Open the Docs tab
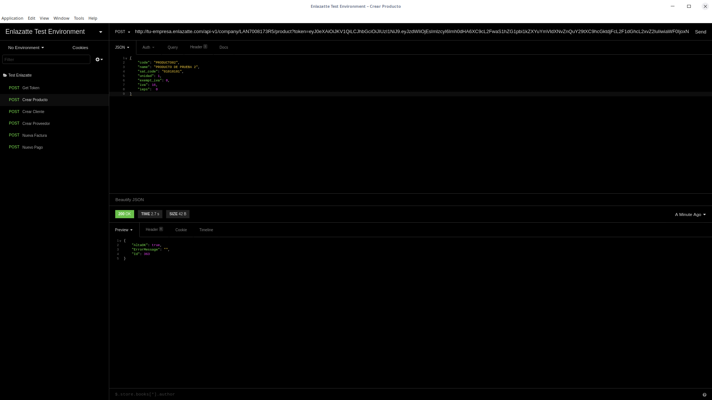 (223, 47)
